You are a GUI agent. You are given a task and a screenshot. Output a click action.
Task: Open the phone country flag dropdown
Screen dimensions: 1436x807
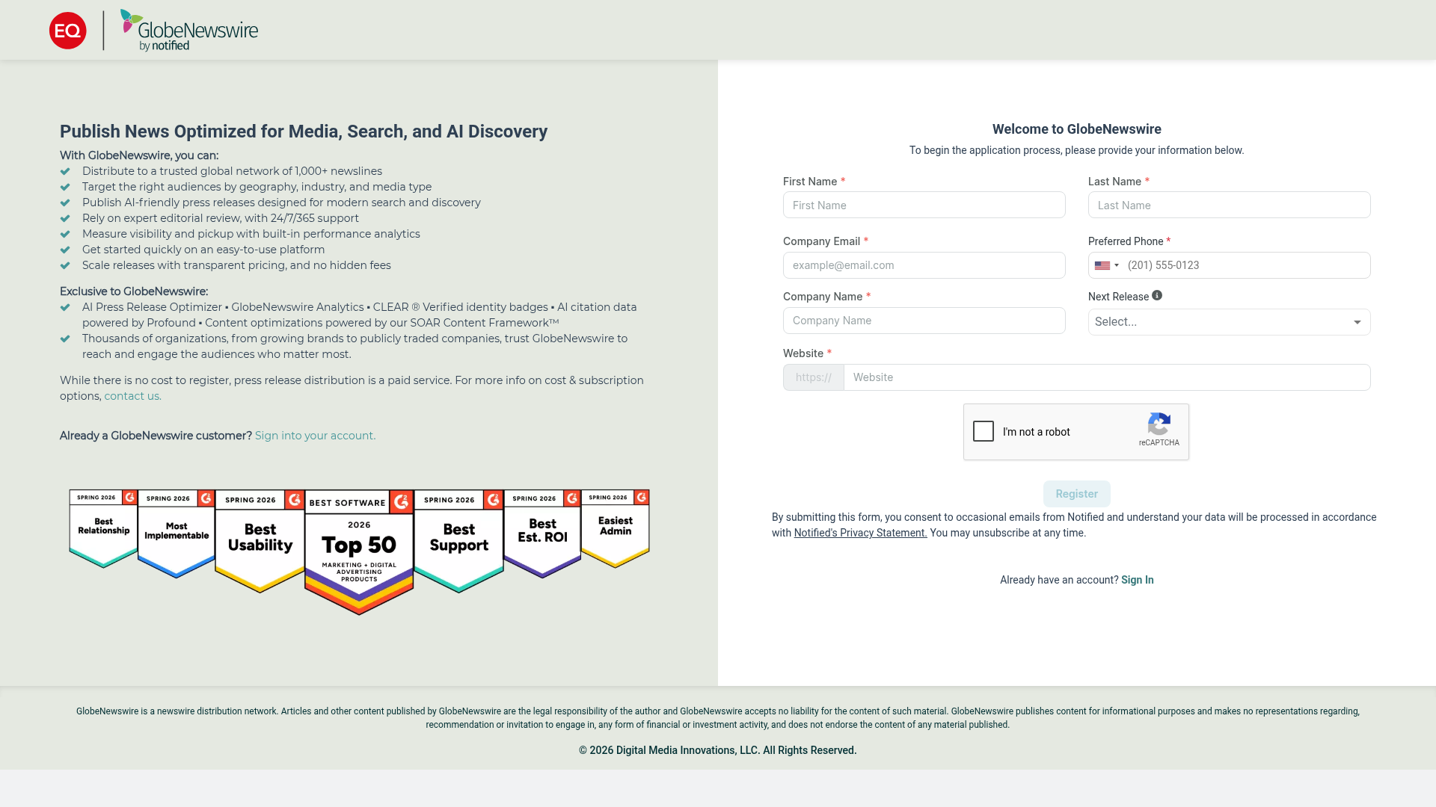1107,265
